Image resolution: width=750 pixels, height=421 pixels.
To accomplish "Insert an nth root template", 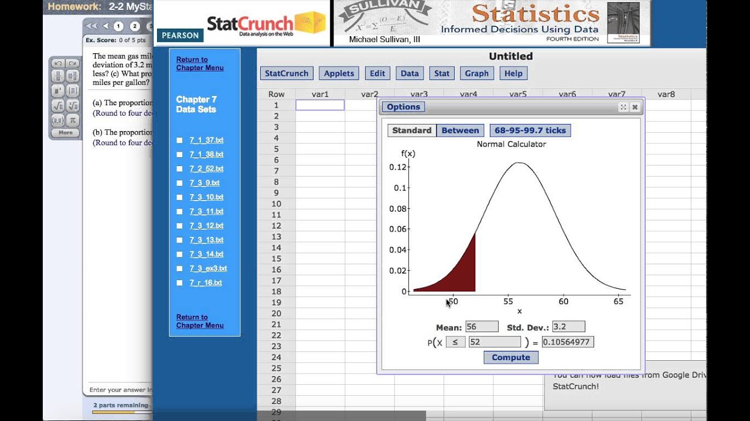I will click(x=72, y=106).
